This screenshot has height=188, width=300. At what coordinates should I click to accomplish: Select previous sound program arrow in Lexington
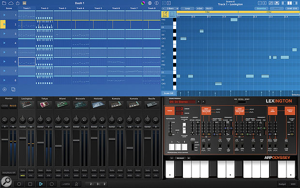(198, 102)
